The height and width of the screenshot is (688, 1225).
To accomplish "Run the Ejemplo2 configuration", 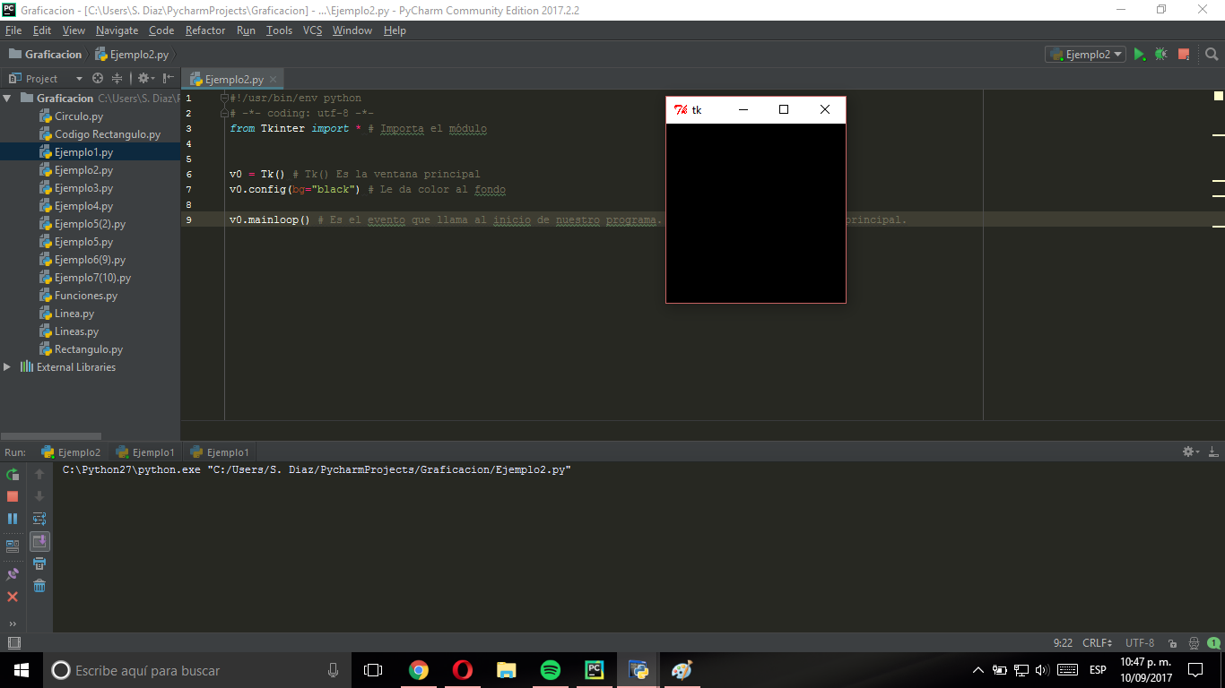I will pos(1140,54).
